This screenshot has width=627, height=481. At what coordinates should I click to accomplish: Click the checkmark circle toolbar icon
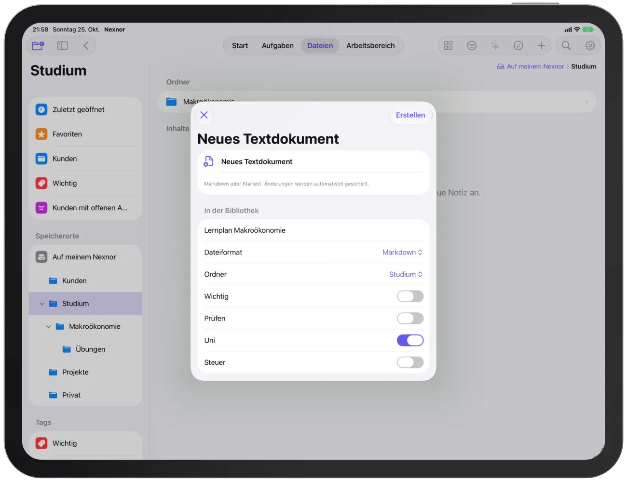(x=518, y=46)
